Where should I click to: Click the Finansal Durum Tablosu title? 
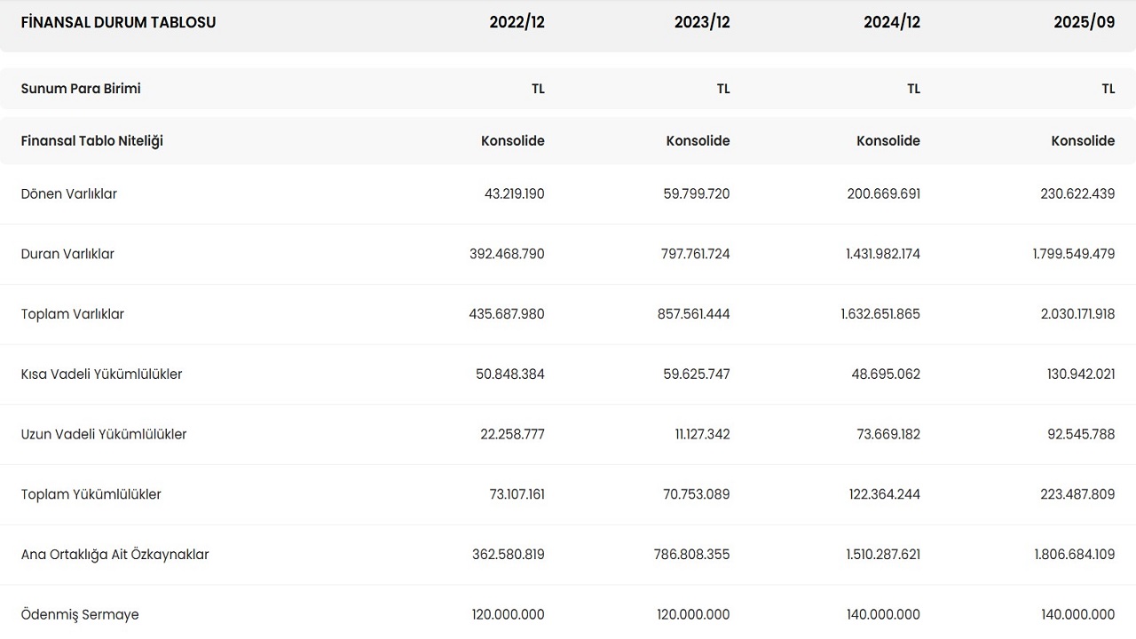118,22
